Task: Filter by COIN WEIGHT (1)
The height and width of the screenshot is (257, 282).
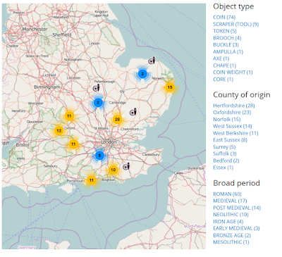Action: tap(233, 73)
